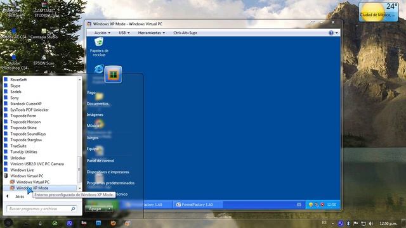Click FormatFactory 1.60 button in XP taskbar
This screenshot has width=406, height=228.
tap(197, 205)
